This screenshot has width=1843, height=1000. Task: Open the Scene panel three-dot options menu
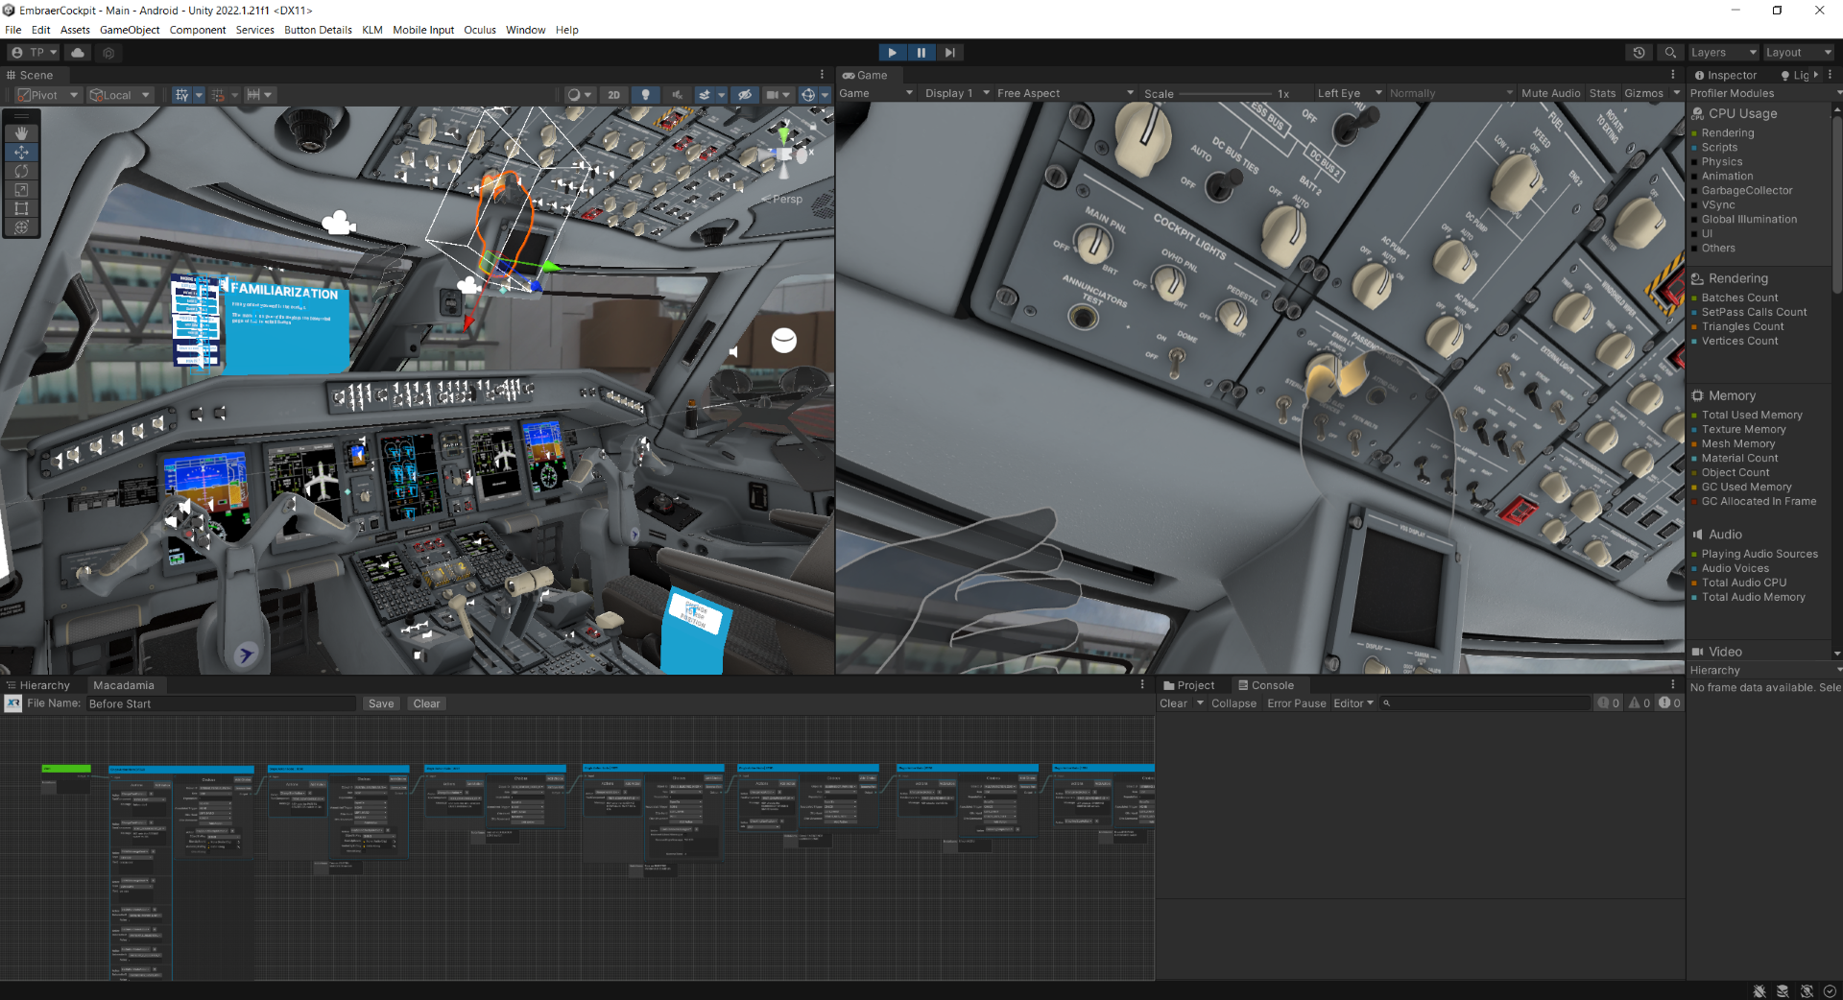[x=822, y=75]
